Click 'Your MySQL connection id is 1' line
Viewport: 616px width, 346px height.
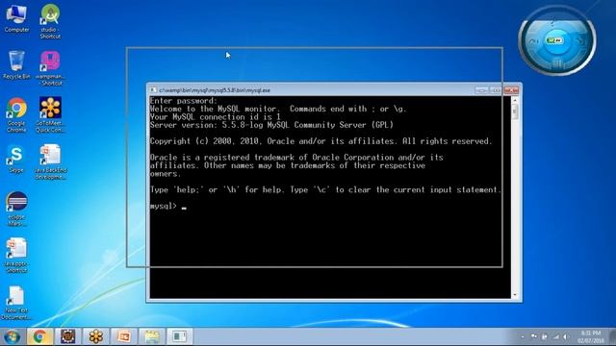click(x=216, y=117)
